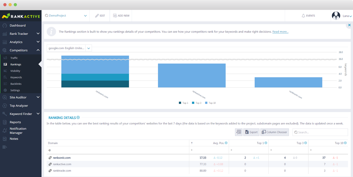Click the Dashboard gauge icon
The image size is (353, 177).
(x=5, y=25)
